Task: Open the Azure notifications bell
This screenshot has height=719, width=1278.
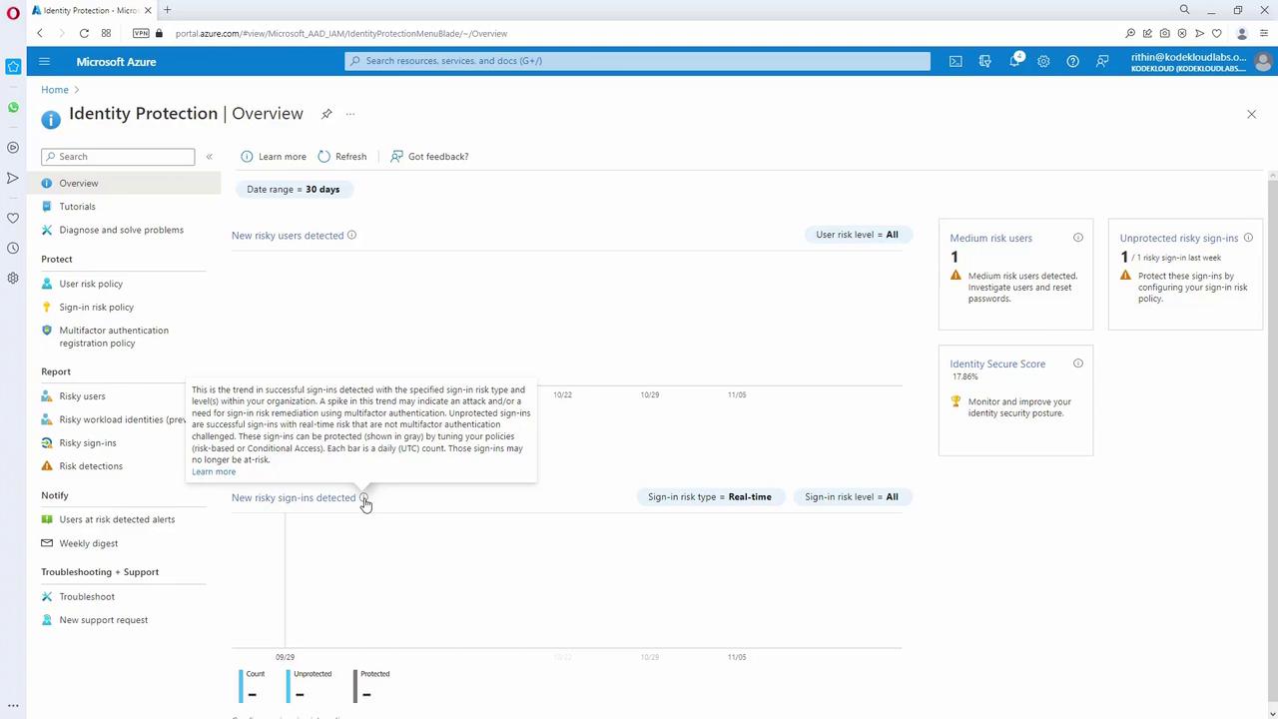Action: tap(1014, 61)
